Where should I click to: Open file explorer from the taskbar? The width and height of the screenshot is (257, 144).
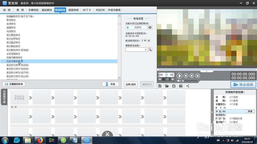28,140
